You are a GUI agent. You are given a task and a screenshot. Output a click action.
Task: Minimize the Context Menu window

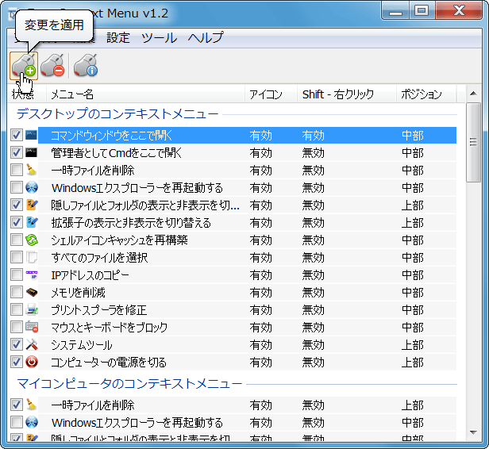[x=396, y=10]
